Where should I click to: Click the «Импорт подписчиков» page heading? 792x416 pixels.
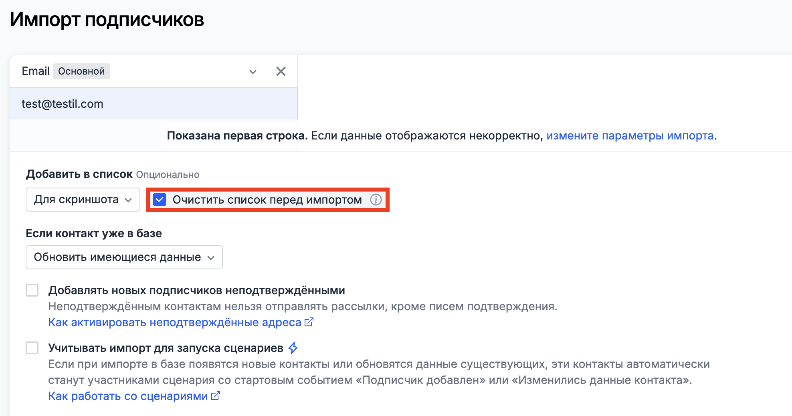pyautogui.click(x=107, y=20)
